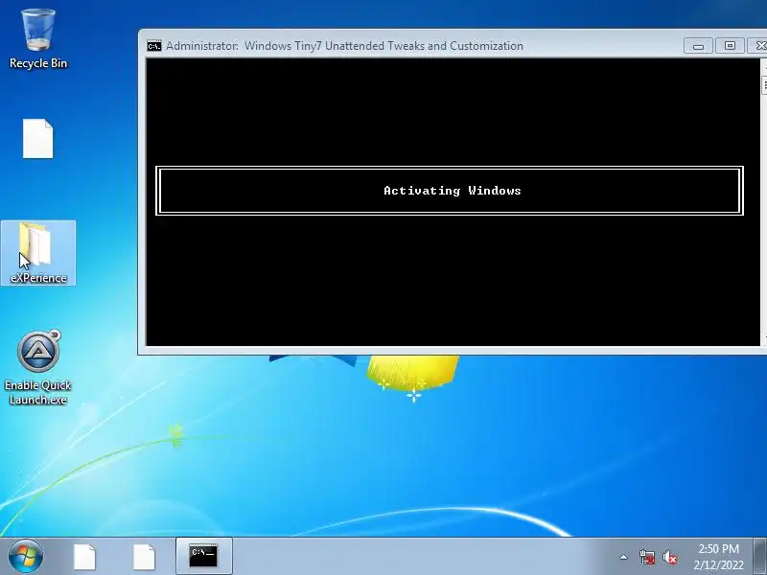Click the command window vertical scrollbar thumb

coord(764,84)
